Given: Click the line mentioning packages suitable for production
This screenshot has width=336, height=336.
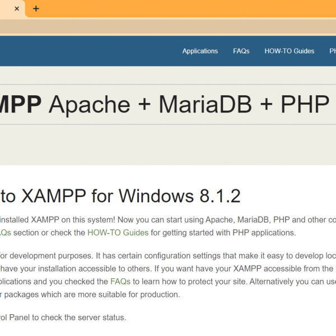Looking at the screenshot, I should click(91, 295).
